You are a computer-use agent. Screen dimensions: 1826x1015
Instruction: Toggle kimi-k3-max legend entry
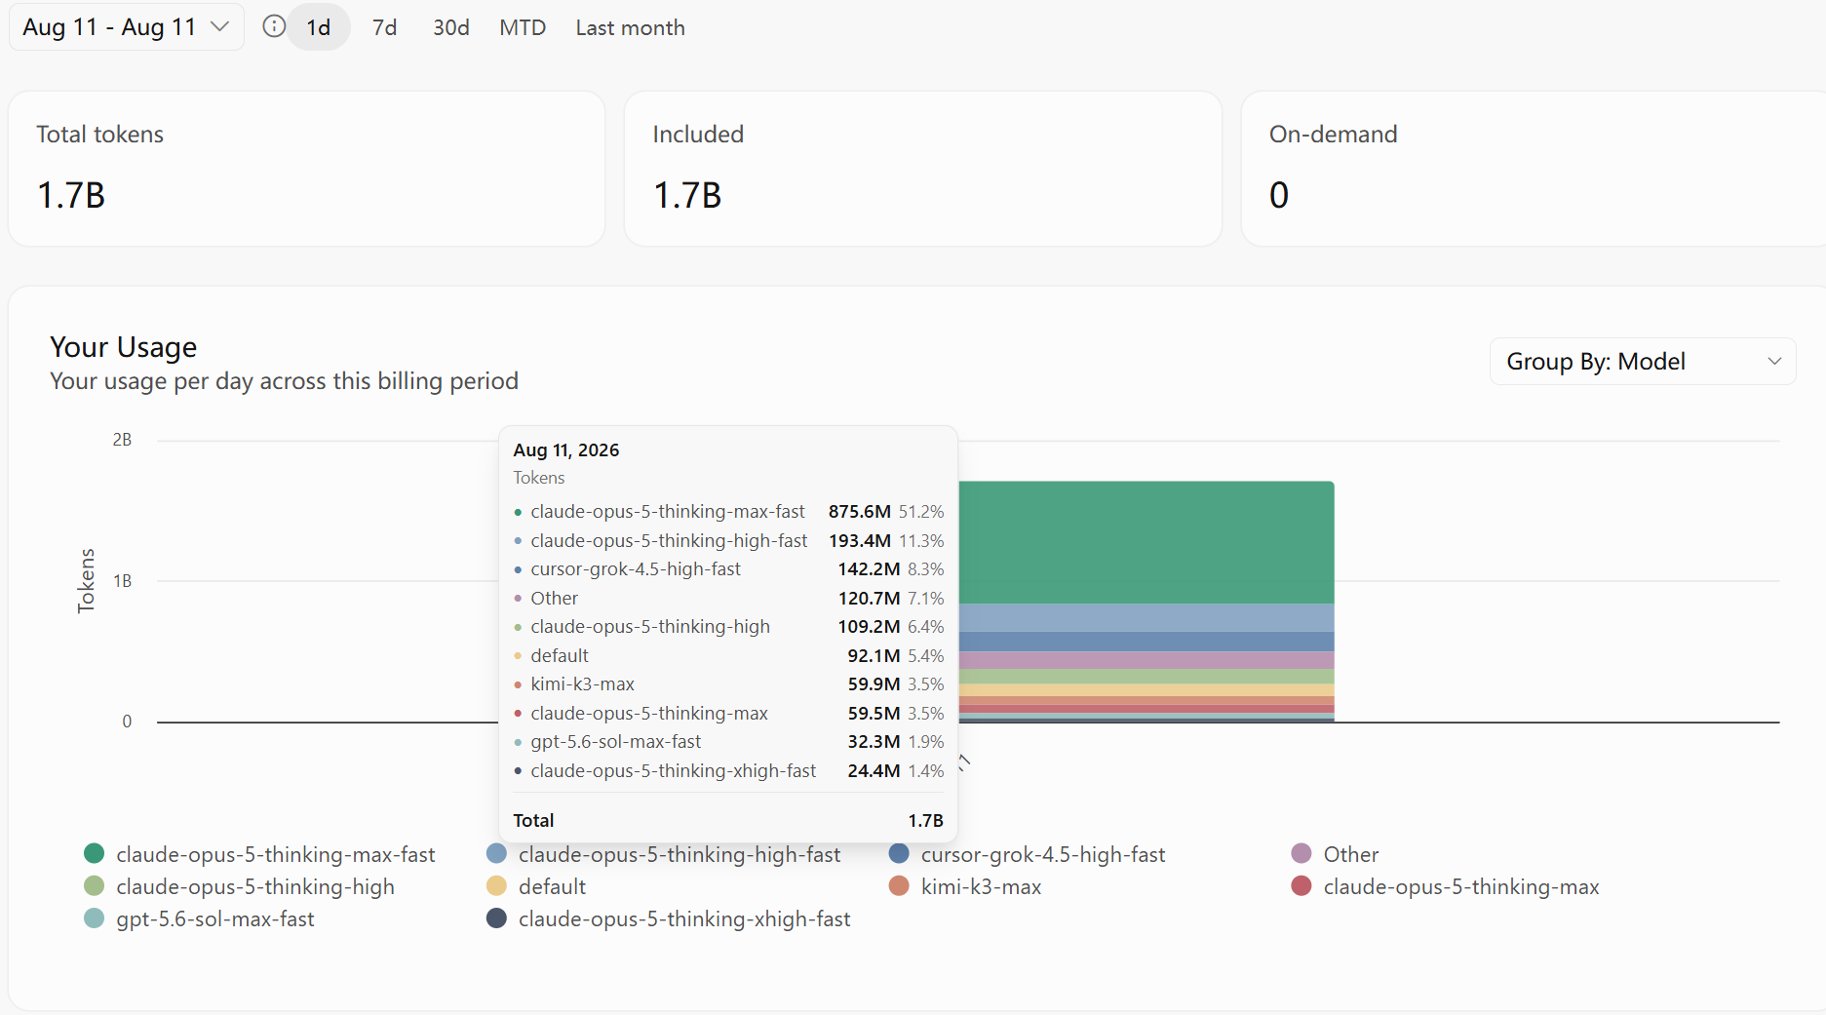(x=965, y=886)
